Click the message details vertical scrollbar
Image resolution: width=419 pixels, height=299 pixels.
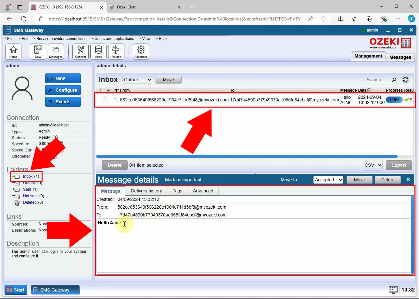point(413,235)
